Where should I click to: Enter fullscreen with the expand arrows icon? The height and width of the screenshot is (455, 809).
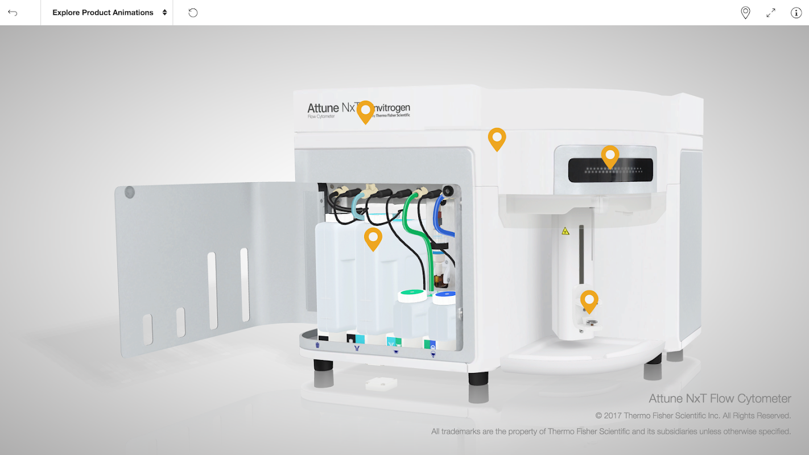(x=771, y=13)
